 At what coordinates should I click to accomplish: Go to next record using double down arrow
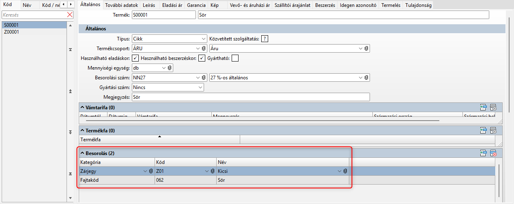[70, 132]
